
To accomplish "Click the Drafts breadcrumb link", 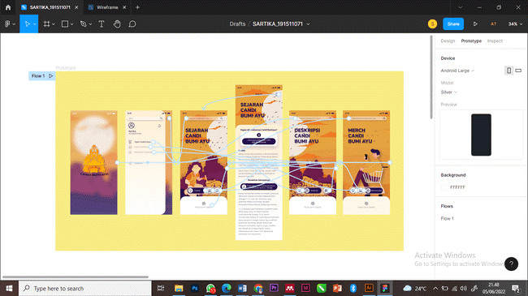I will 237,24.
